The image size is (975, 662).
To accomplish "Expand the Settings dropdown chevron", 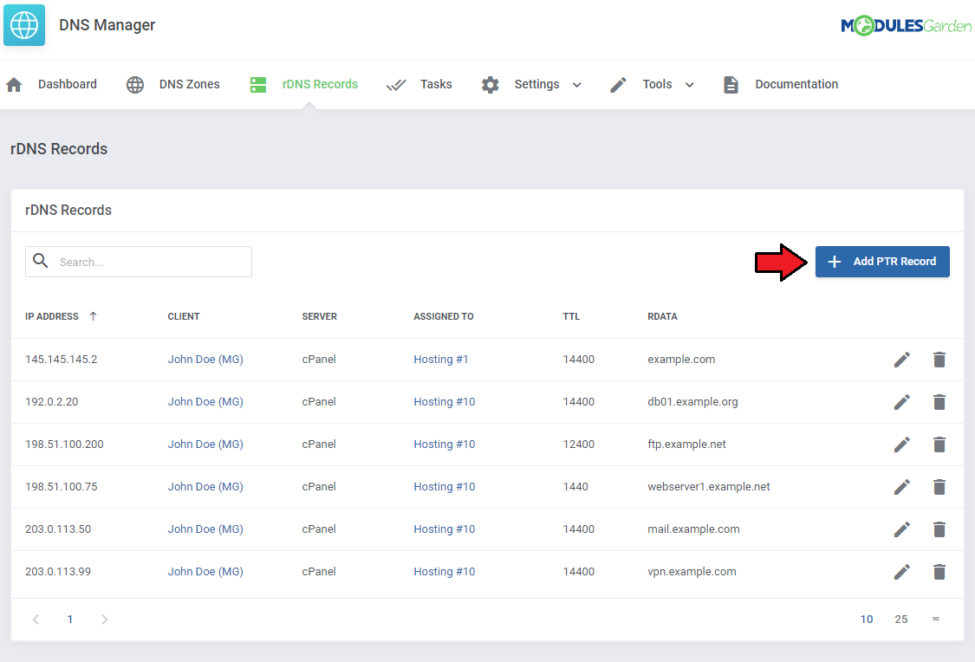I will [x=577, y=85].
